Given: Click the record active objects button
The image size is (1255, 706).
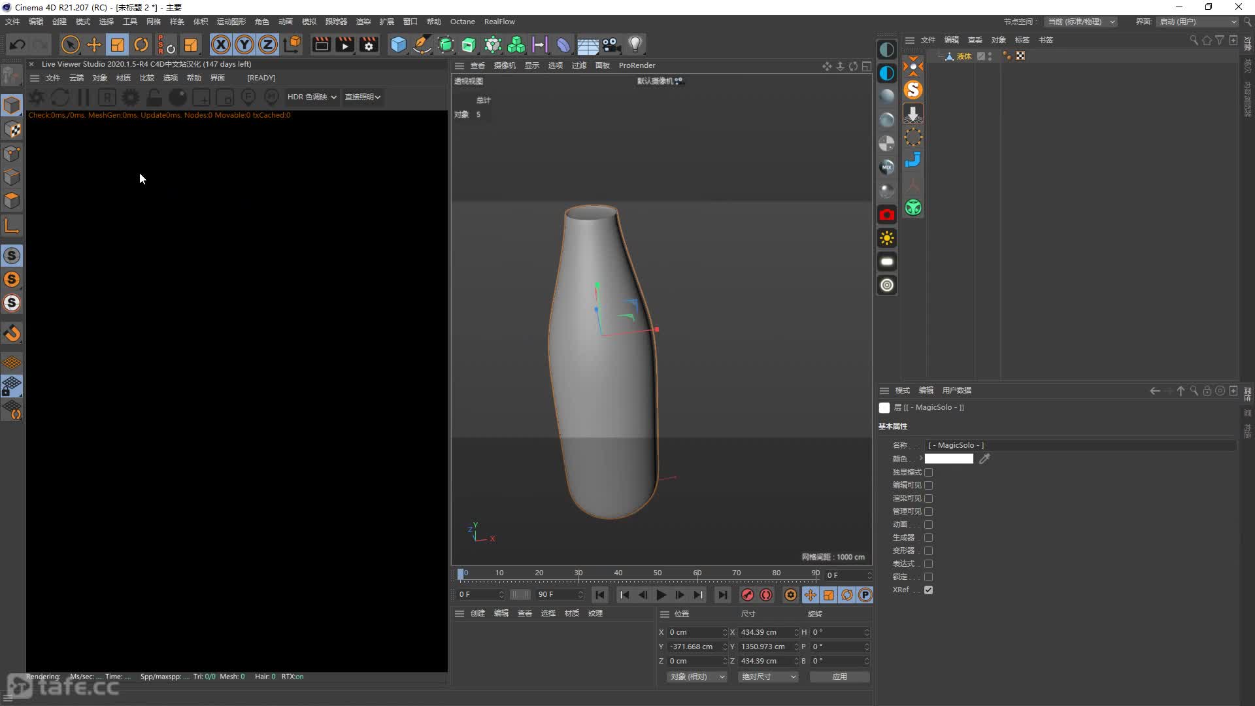Looking at the screenshot, I should [x=748, y=595].
